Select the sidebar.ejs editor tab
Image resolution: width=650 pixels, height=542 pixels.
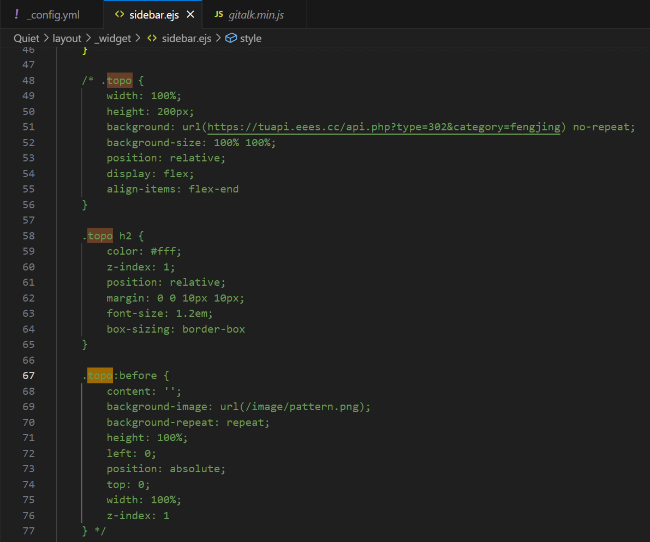pyautogui.click(x=153, y=15)
